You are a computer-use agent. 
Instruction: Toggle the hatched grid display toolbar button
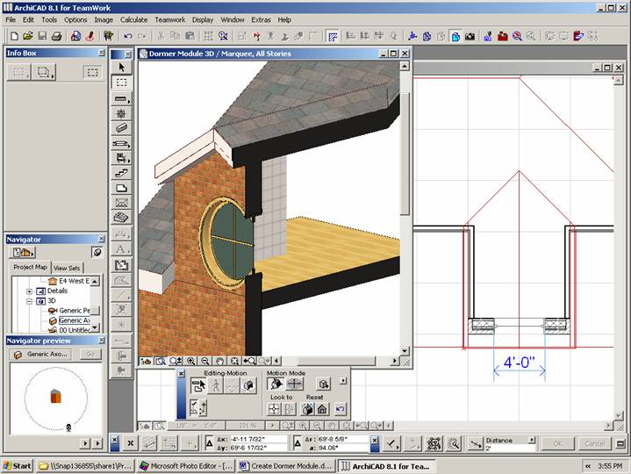(333, 36)
